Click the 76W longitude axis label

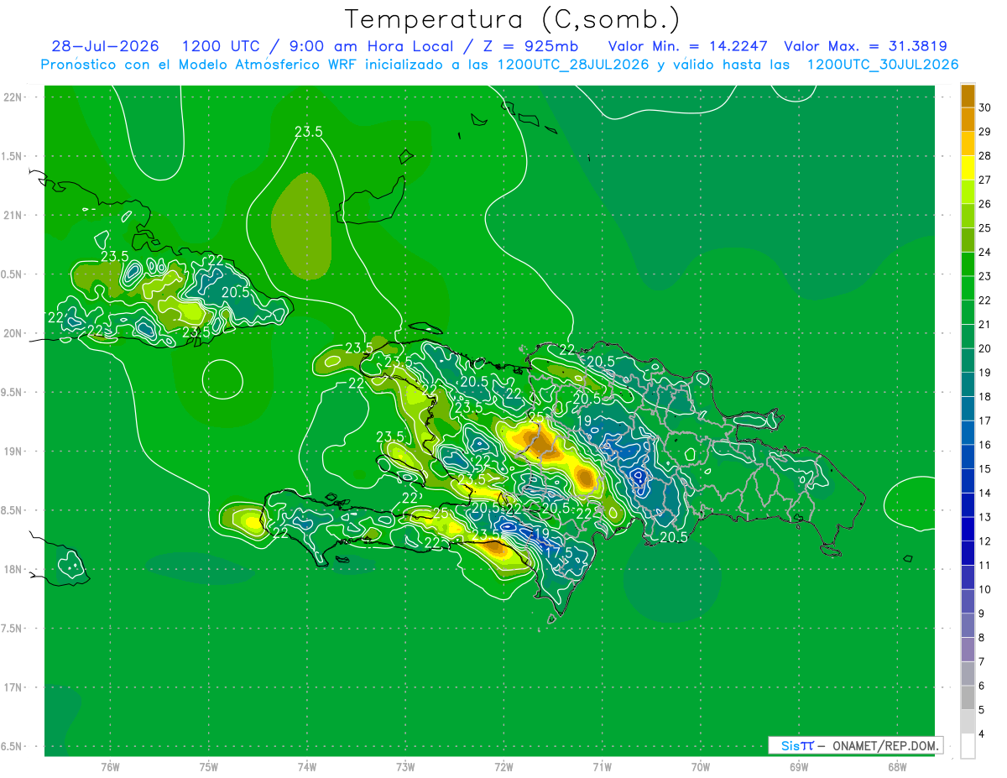coord(110,767)
